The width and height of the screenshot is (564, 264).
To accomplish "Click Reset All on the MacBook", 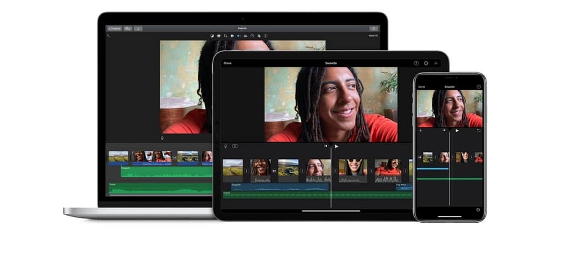I will point(373,36).
